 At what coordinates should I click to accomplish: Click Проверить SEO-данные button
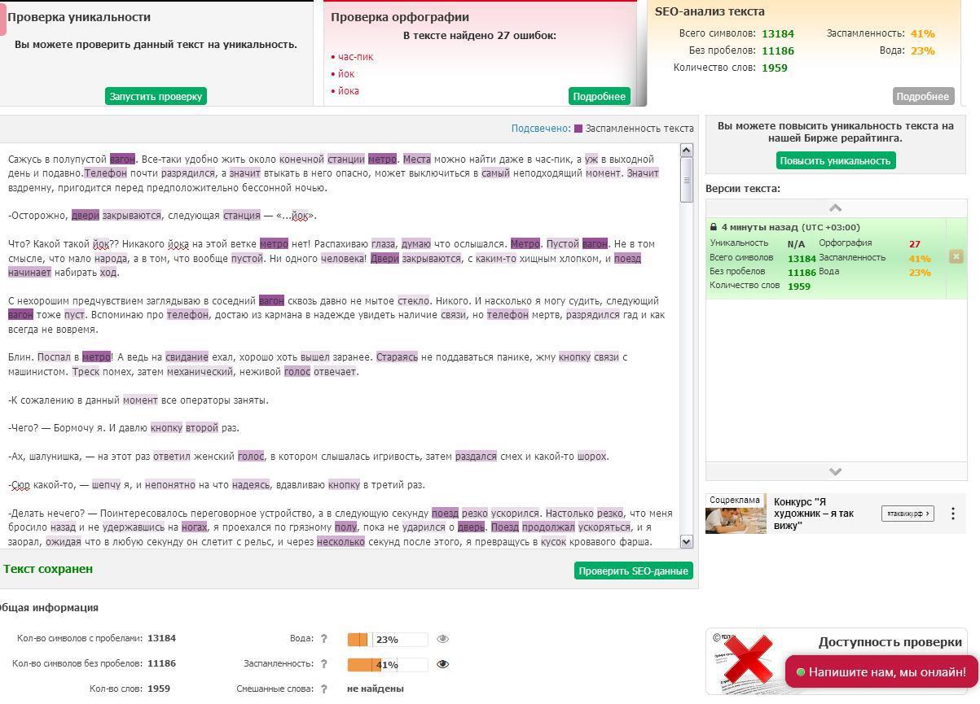click(x=633, y=571)
